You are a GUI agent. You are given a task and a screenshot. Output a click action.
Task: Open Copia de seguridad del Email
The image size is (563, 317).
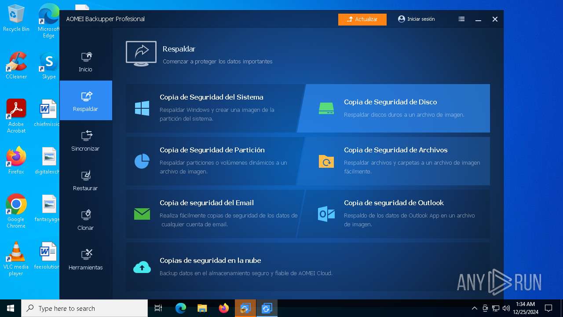(213, 214)
